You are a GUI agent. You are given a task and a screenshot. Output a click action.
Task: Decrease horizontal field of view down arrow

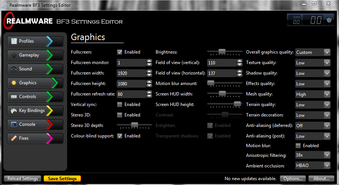[x=240, y=75]
